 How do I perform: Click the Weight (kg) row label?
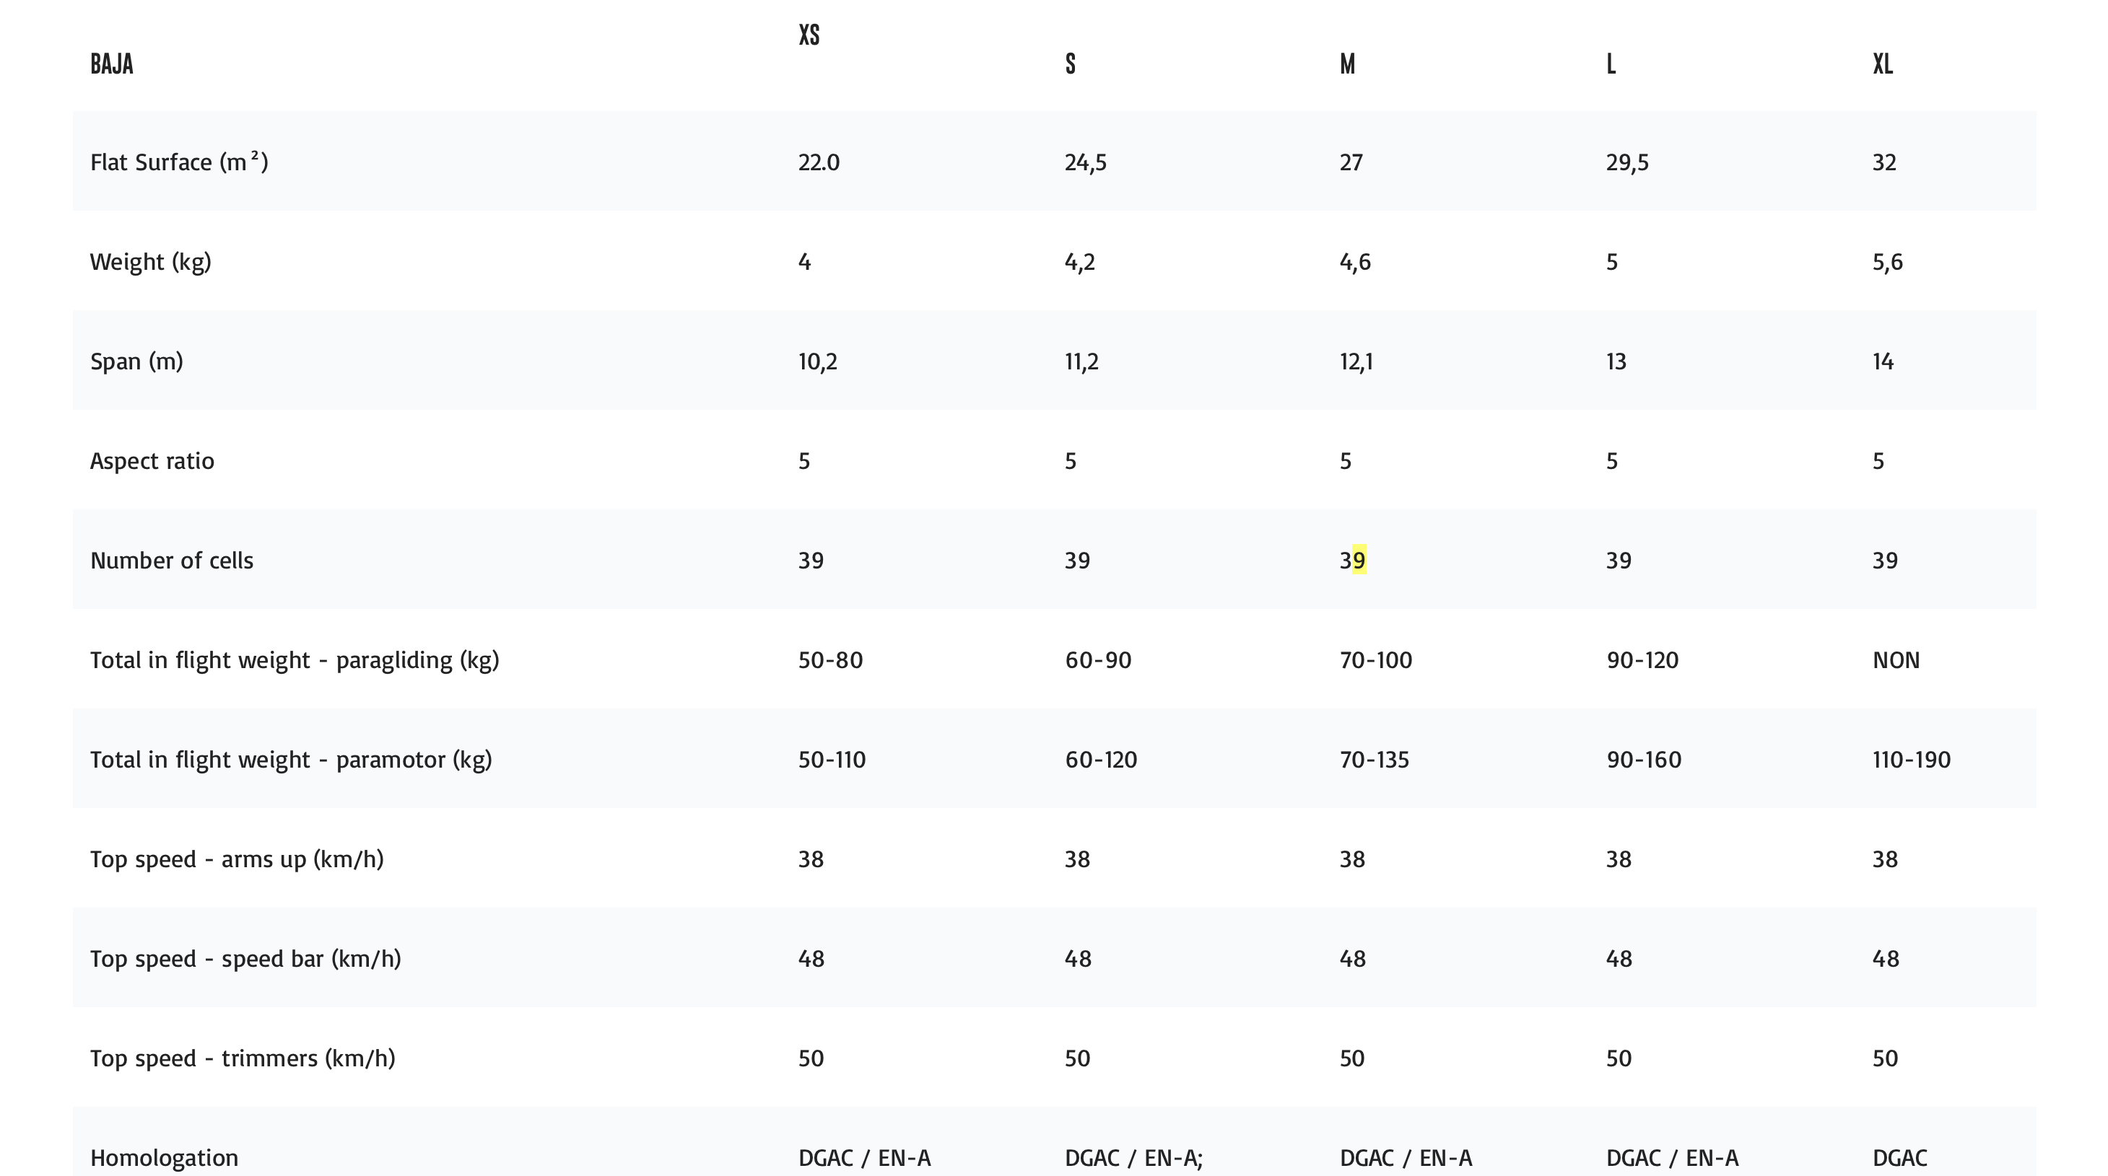pyautogui.click(x=151, y=262)
